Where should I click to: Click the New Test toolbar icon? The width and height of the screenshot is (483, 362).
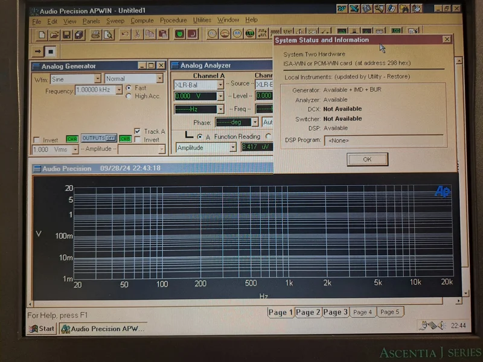(x=42, y=35)
